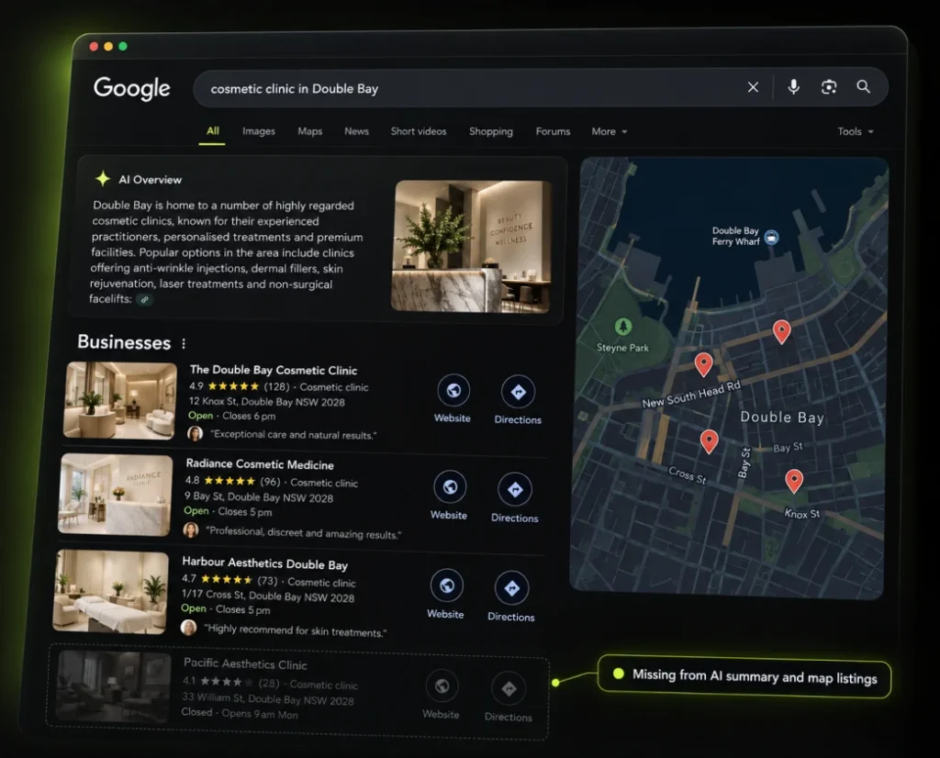
Task: Open Website icon for Pacific Aesthetics Clinic
Action: 442,686
